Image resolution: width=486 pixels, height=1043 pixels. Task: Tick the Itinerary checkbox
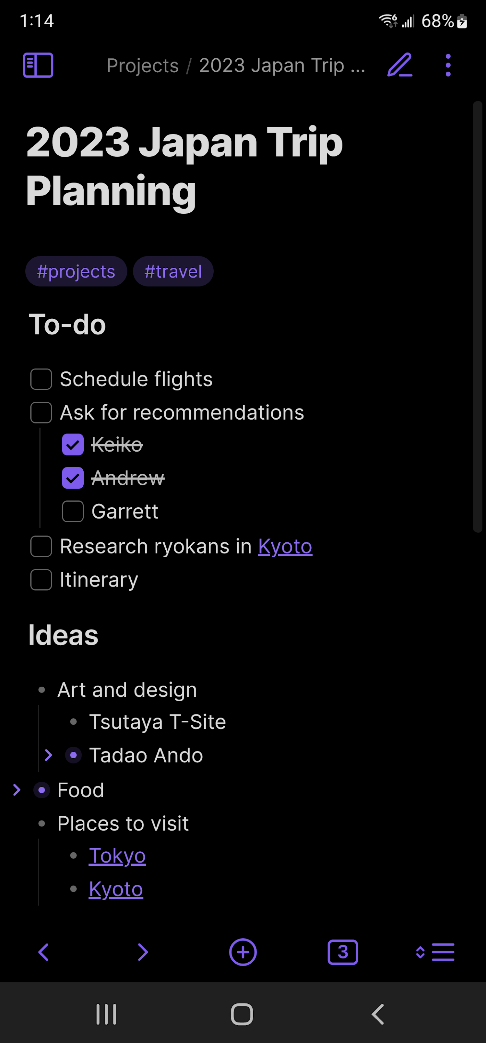pyautogui.click(x=41, y=580)
